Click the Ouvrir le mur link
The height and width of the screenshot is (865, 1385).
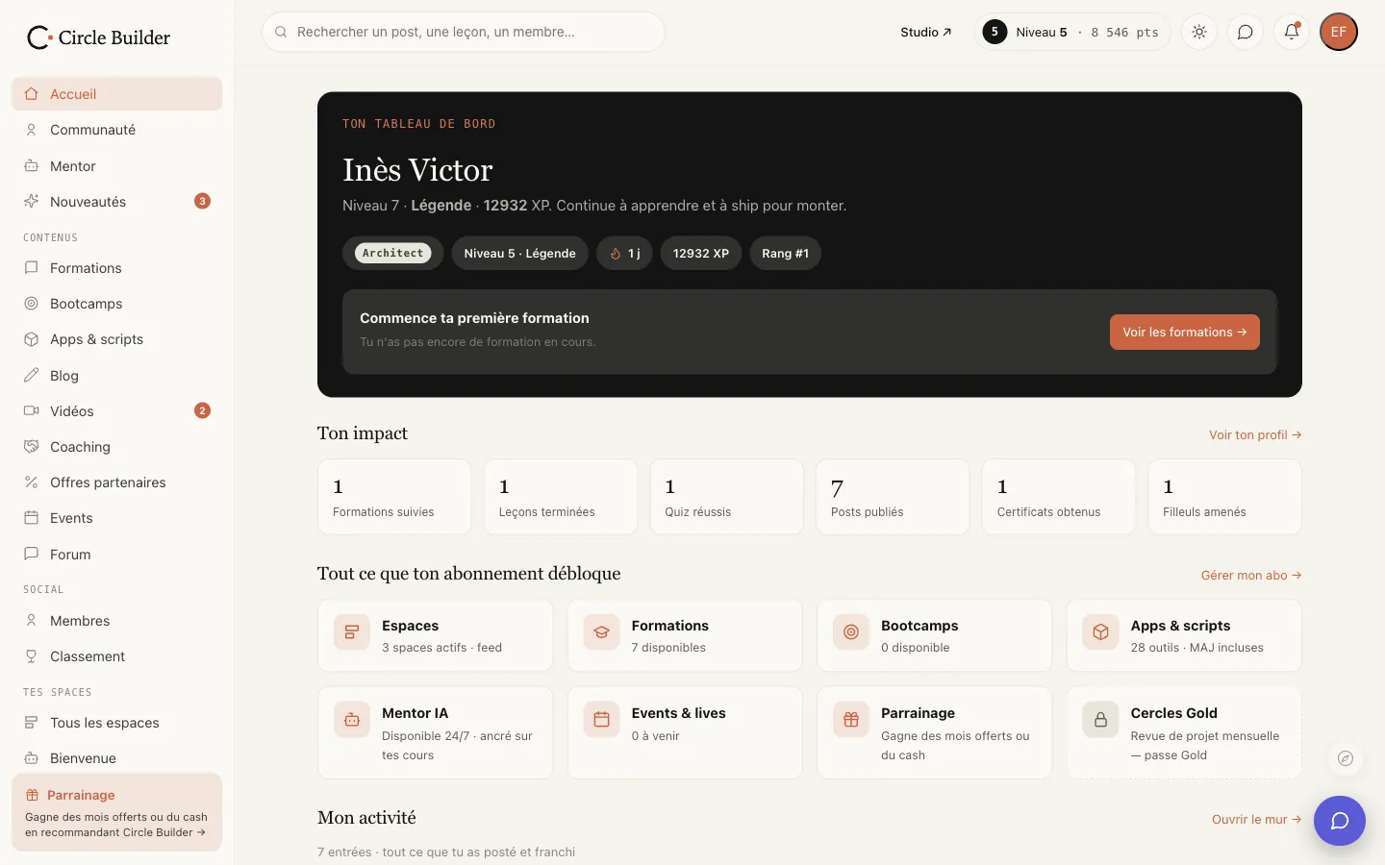coord(1257,820)
